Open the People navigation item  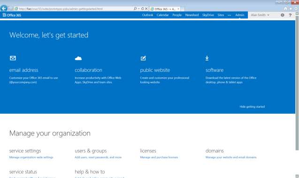coord(177,15)
